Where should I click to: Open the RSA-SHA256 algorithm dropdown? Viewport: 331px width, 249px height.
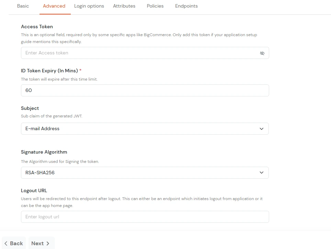tap(144, 173)
